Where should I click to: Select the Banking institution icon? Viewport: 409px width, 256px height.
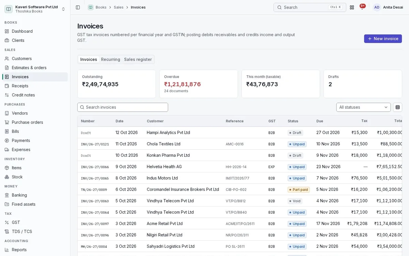pos(7,195)
